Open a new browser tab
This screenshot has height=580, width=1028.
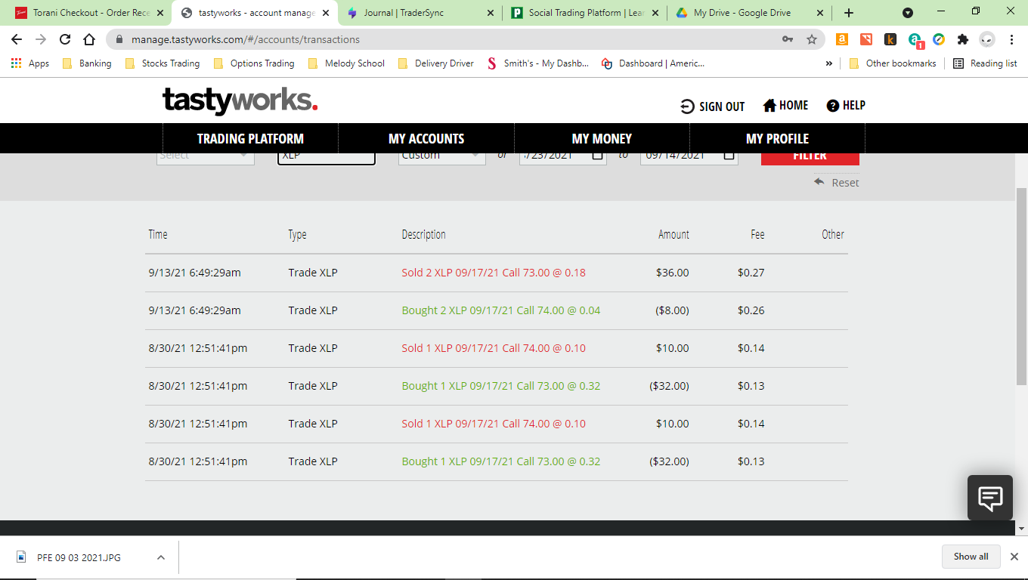pyautogui.click(x=849, y=13)
